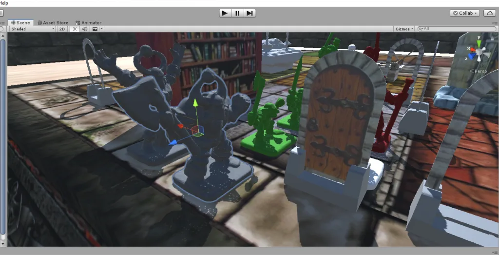The height and width of the screenshot is (255, 499).
Task: Click the left scrollbar down arrow
Action: click(x=3, y=244)
